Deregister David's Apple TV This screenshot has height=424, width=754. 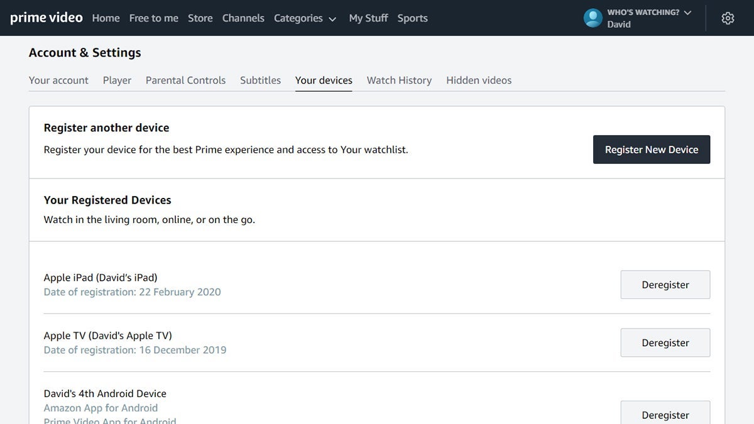tap(665, 342)
